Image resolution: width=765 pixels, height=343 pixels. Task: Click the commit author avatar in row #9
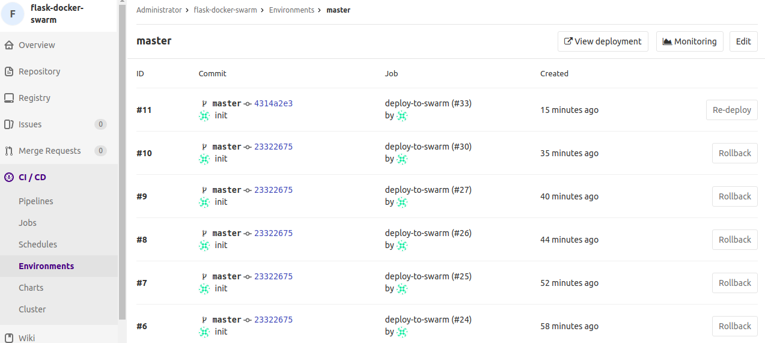click(204, 202)
